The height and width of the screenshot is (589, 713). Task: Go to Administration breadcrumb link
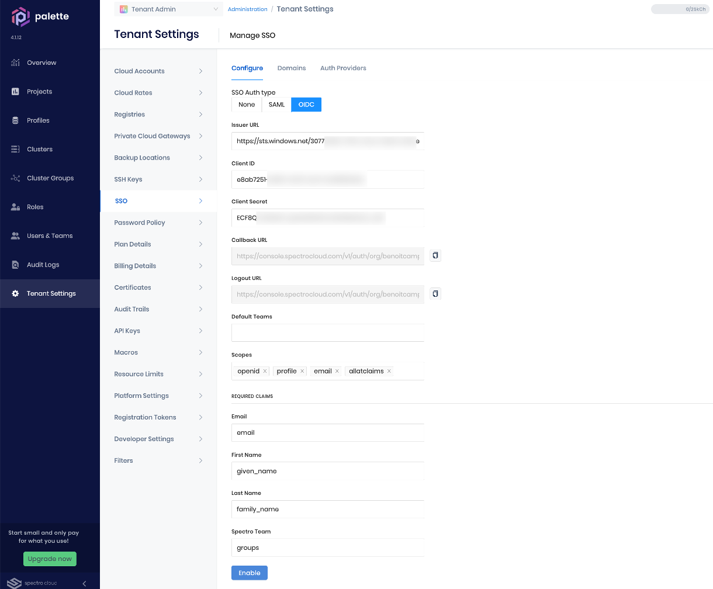point(247,9)
